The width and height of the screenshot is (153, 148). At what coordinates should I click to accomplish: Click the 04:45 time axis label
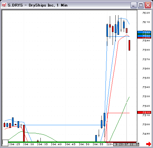tap(71, 144)
